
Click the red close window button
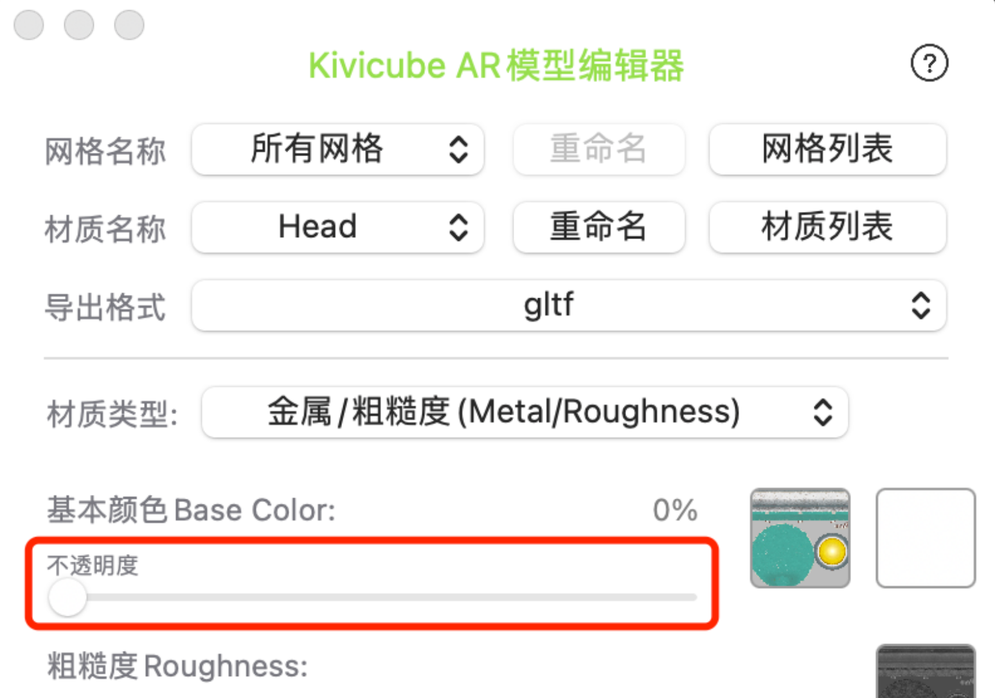[x=29, y=25]
